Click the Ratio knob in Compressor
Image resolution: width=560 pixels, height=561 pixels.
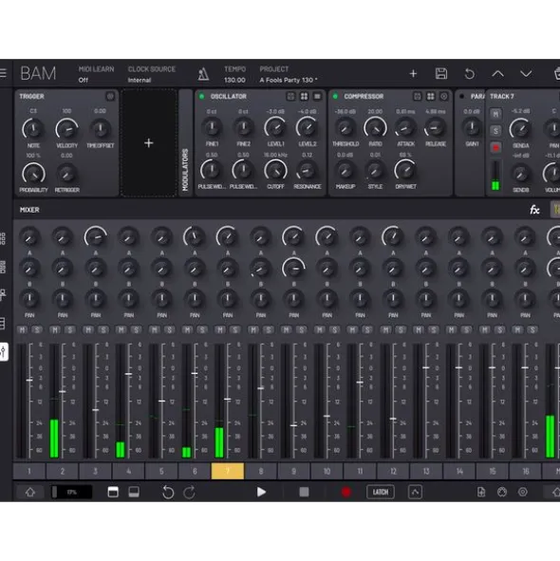375,128
